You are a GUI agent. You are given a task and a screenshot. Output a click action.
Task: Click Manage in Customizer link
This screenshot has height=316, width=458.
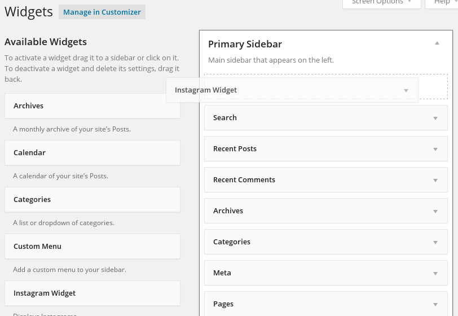tap(102, 12)
